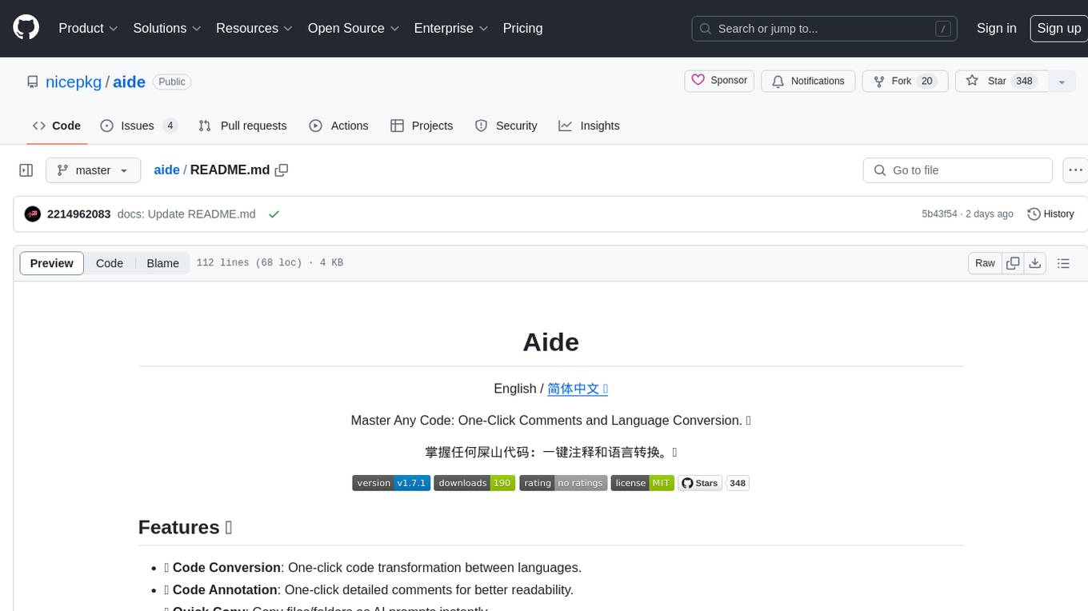
Task: Switch to the 简体中文 README
Action: click(x=578, y=389)
